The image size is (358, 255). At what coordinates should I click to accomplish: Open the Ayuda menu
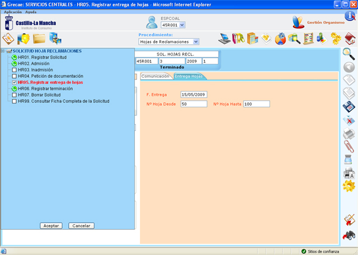pos(31,12)
